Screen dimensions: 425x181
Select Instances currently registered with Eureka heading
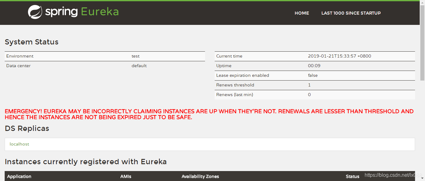point(86,162)
